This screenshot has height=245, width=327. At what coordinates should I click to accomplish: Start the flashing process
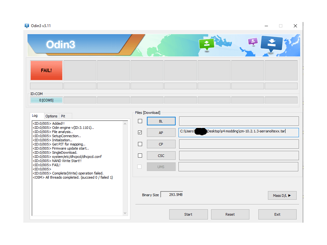coord(188,214)
